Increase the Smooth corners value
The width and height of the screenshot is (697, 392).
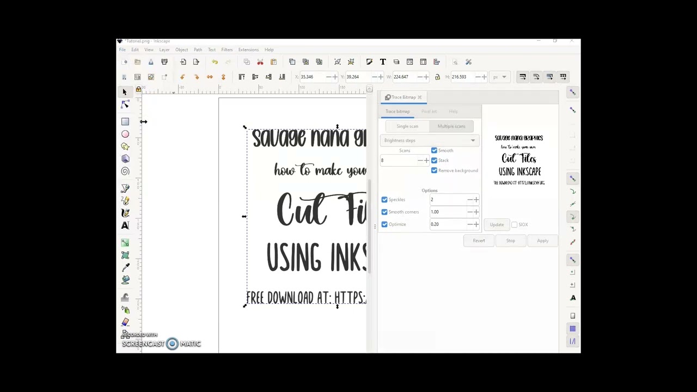click(476, 212)
